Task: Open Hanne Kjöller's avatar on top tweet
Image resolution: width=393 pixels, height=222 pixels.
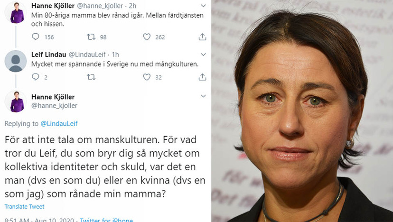Action: (x=16, y=12)
